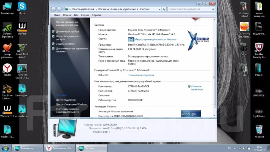
Task: Open the важно наверное desktop icon
Action: pyautogui.click(x=259, y=9)
